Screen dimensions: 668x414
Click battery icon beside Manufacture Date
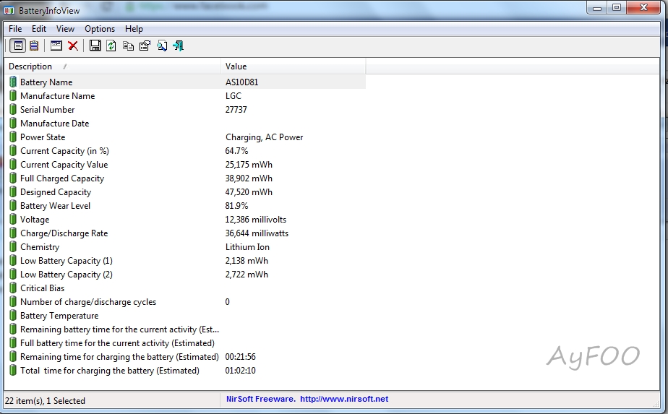[13, 123]
